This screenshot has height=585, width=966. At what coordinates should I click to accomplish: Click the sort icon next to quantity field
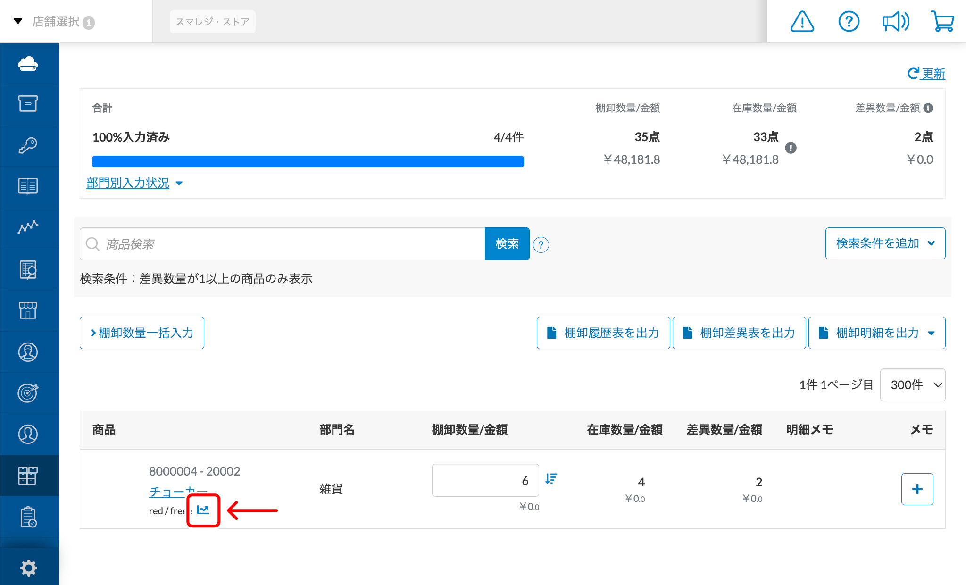click(x=551, y=479)
